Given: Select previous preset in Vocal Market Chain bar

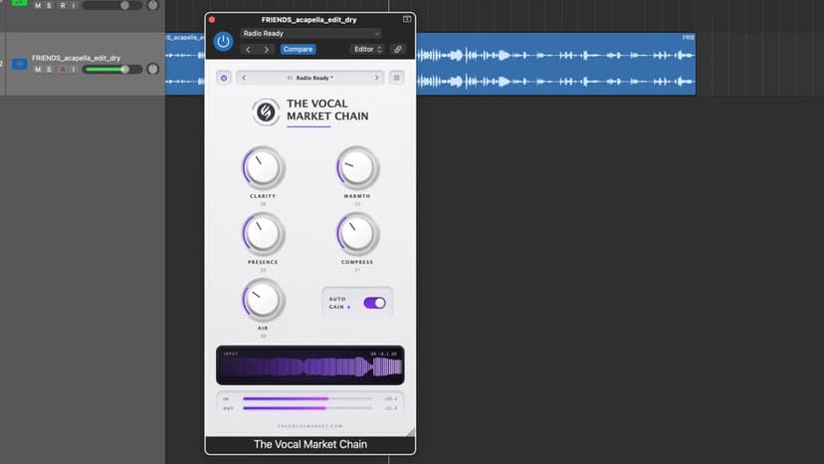Looking at the screenshot, I should pyautogui.click(x=244, y=78).
